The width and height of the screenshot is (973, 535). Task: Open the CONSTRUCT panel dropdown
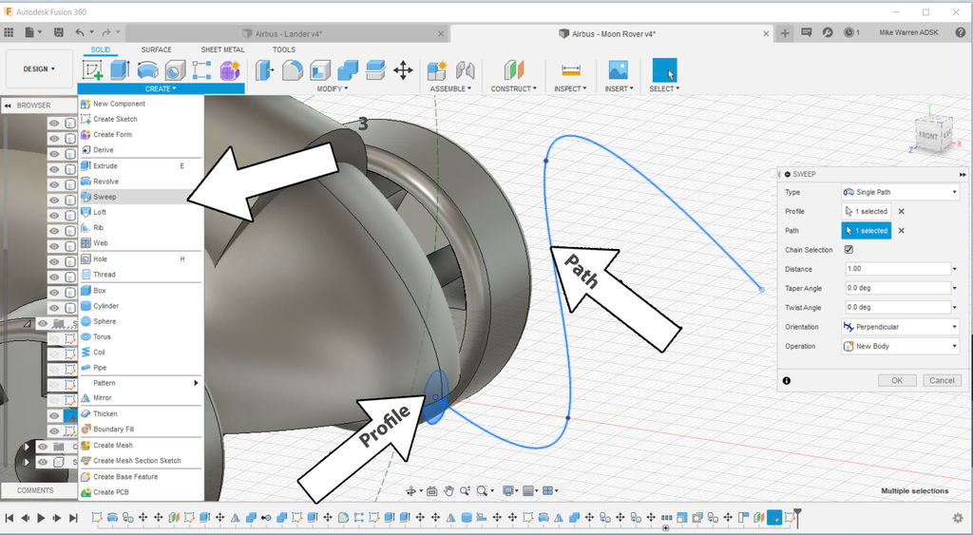click(x=514, y=88)
